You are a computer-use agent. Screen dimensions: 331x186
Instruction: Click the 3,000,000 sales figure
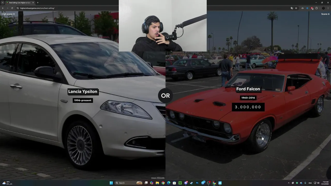coord(248,107)
